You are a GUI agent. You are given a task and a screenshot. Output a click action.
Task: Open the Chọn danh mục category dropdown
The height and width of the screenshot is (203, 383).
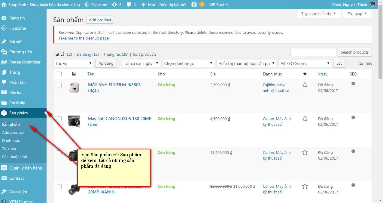pyautogui.click(x=188, y=63)
